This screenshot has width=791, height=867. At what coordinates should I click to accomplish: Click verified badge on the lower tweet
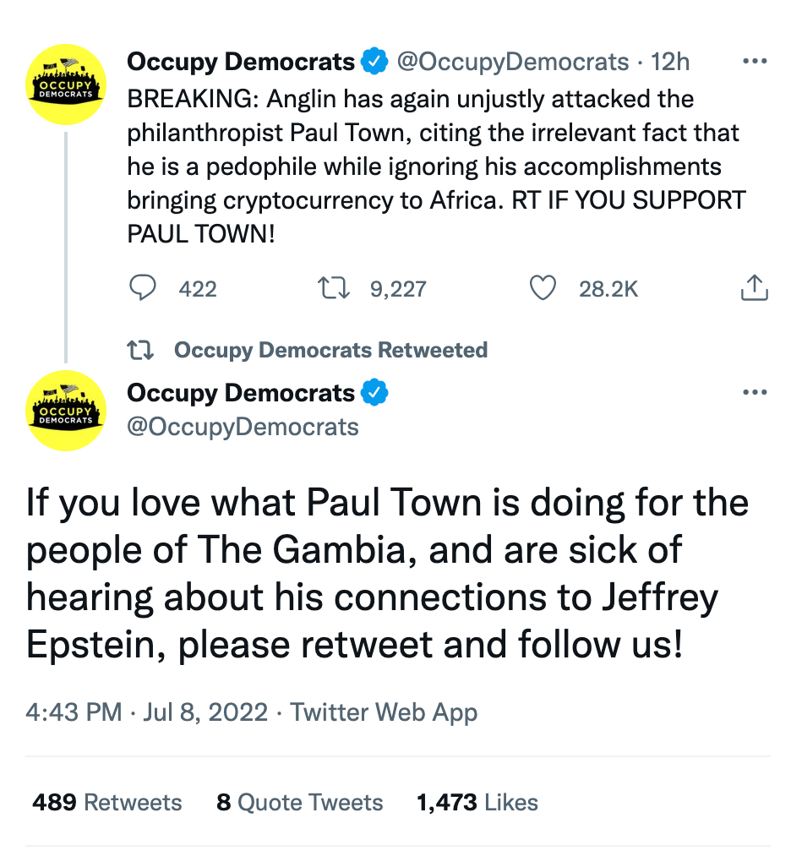pos(375,393)
